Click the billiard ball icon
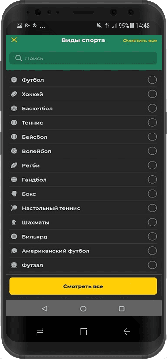Viewport: 167px width, 359px height. pos(14,237)
